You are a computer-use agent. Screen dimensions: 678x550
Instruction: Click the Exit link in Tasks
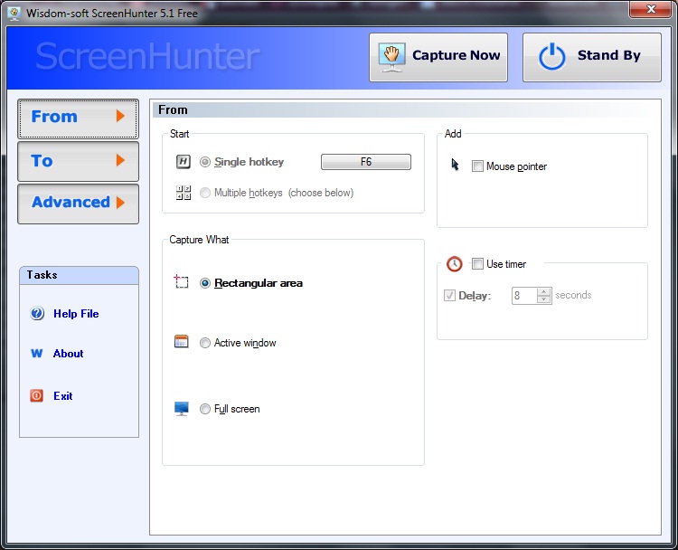coord(62,396)
